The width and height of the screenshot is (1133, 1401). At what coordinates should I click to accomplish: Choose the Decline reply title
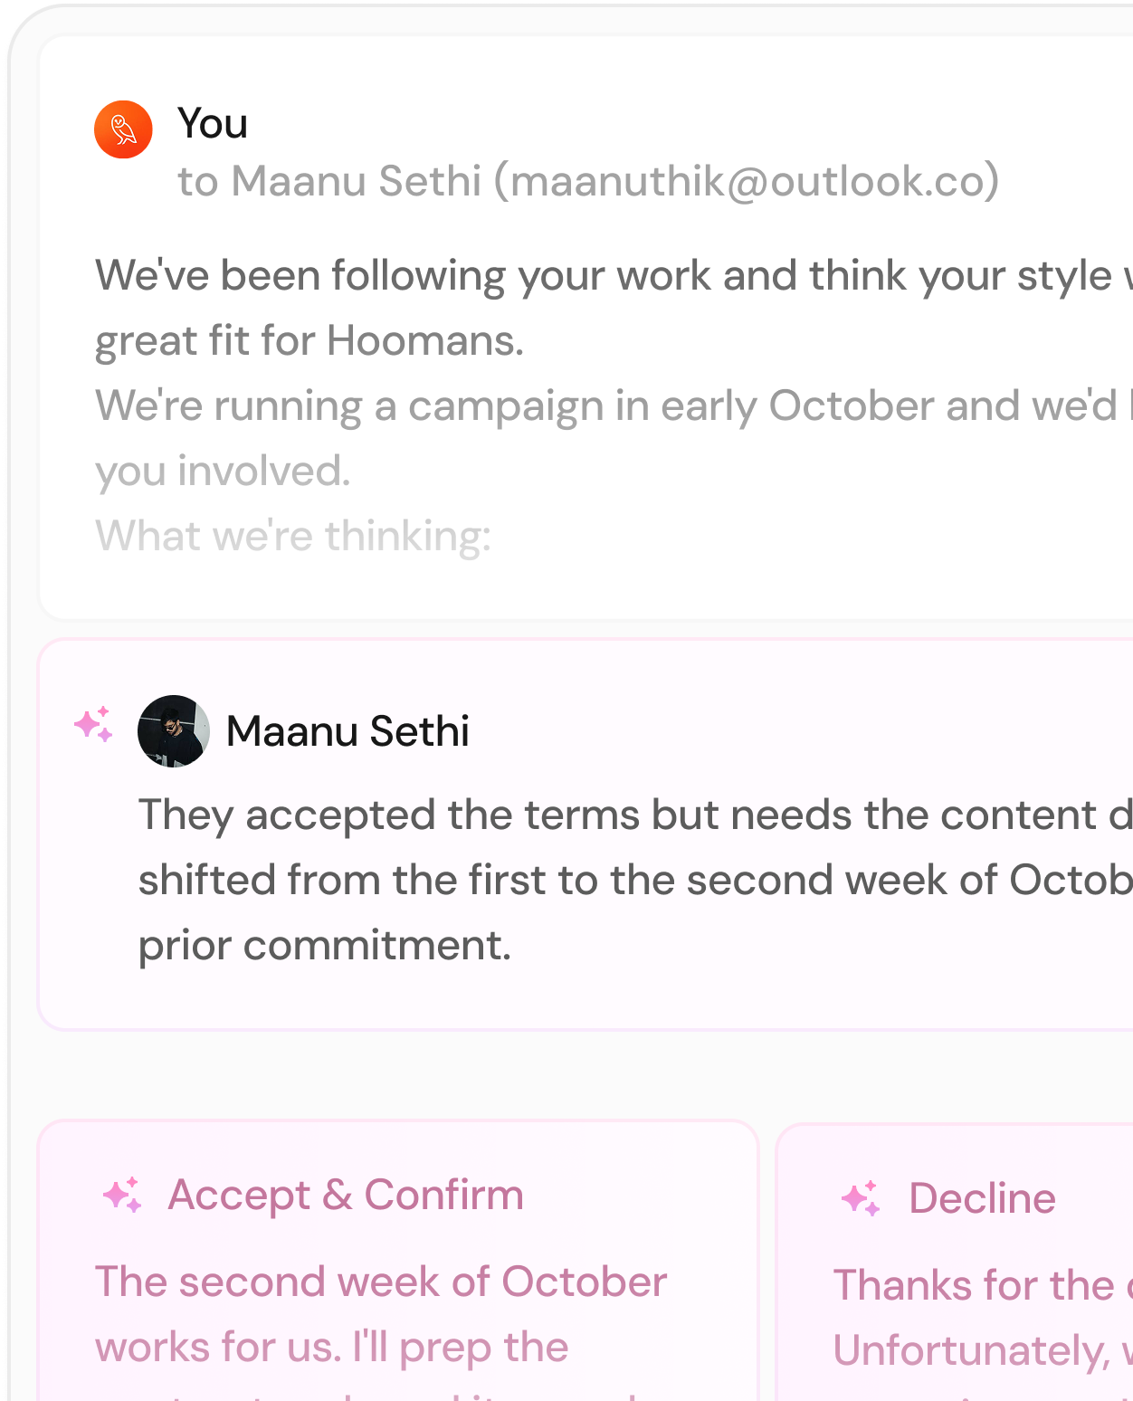982,1198
